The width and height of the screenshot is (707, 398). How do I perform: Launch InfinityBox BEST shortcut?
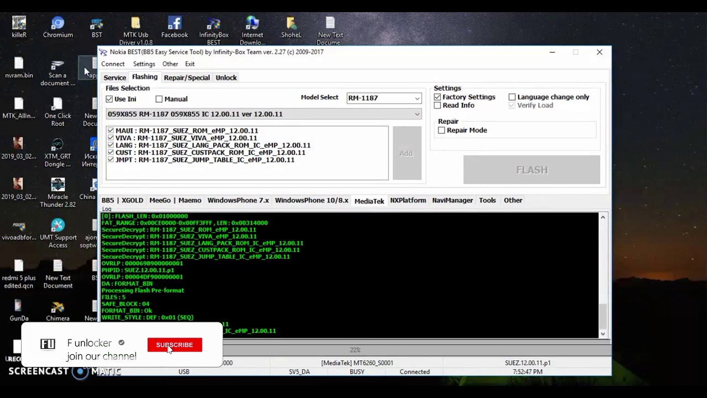coord(214,30)
